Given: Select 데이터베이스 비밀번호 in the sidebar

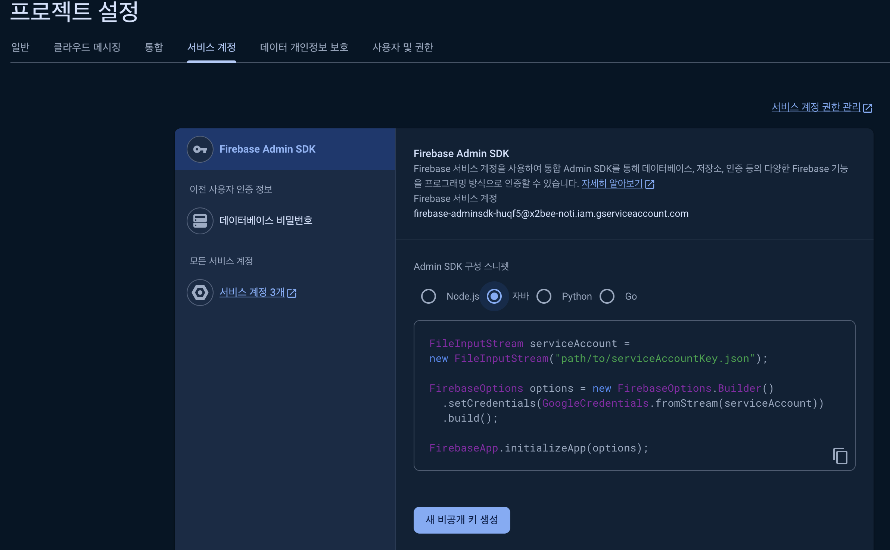Looking at the screenshot, I should (x=266, y=221).
